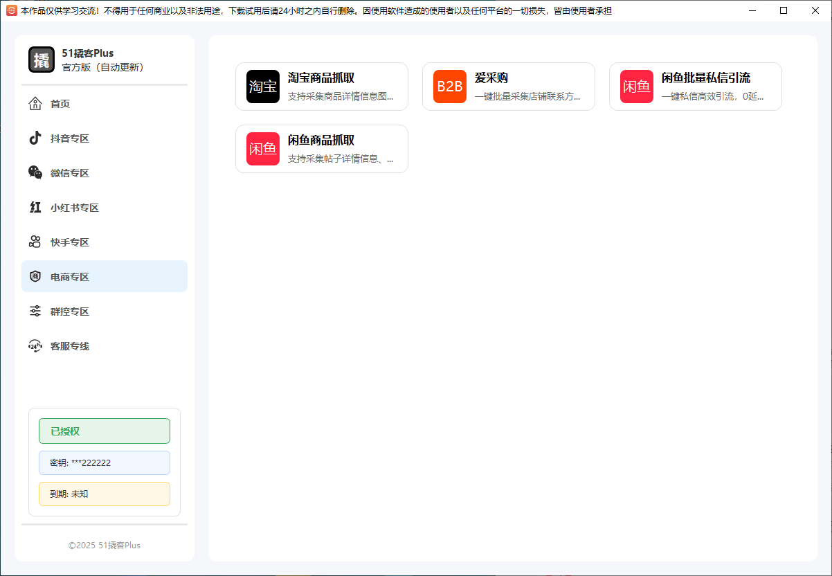The image size is (832, 576).
Task: Click the 密钥 ***222222 field
Action: click(105, 463)
